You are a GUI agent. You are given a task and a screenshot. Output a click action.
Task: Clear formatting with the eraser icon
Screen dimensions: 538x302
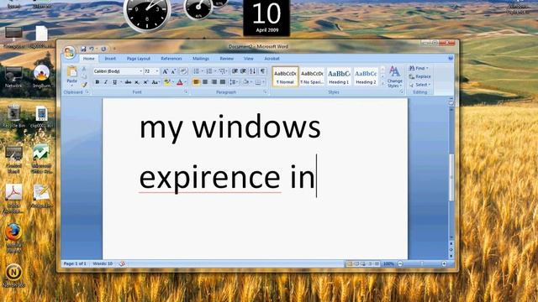coord(183,71)
